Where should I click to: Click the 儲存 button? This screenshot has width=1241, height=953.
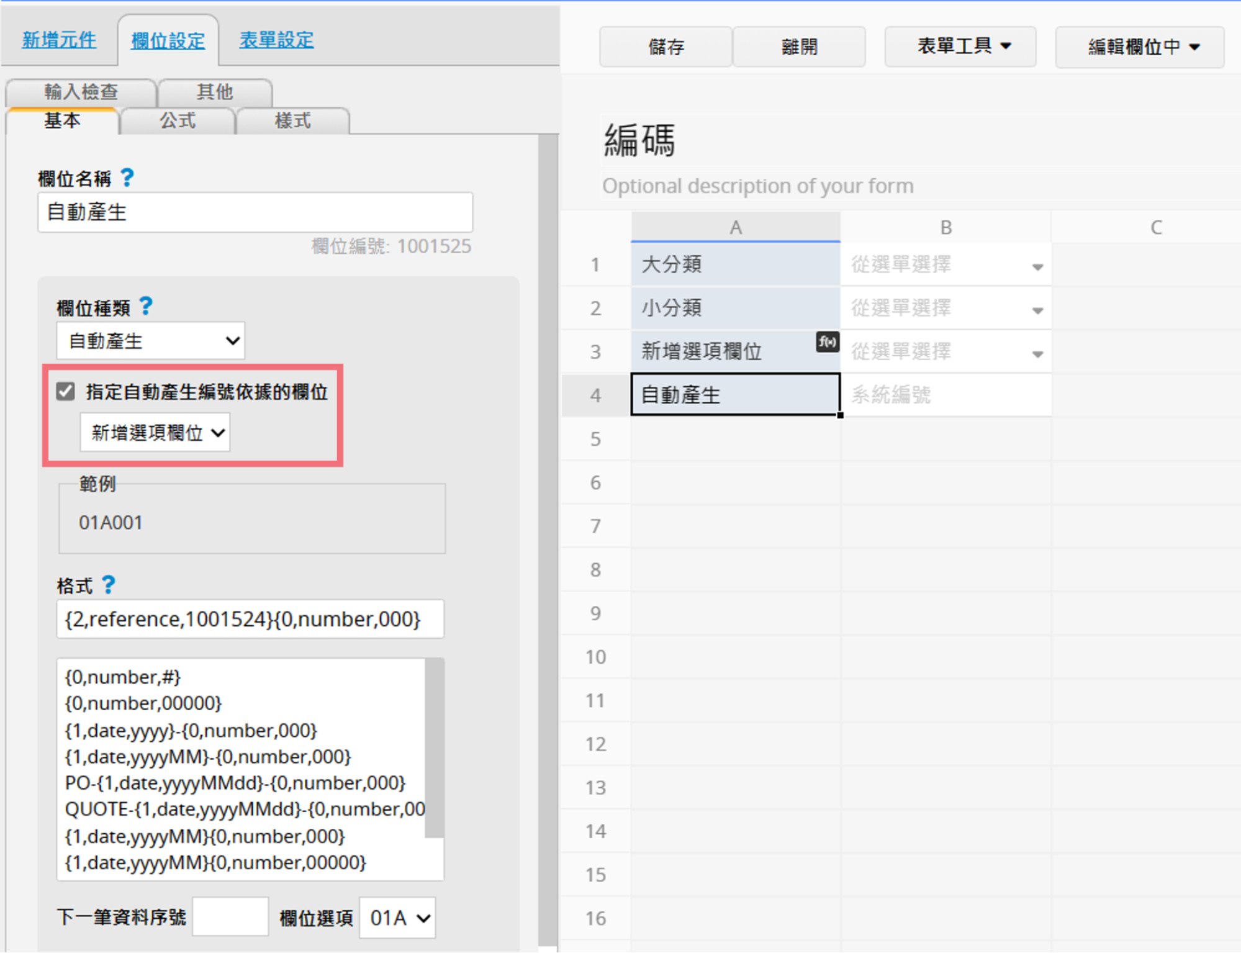(x=666, y=47)
